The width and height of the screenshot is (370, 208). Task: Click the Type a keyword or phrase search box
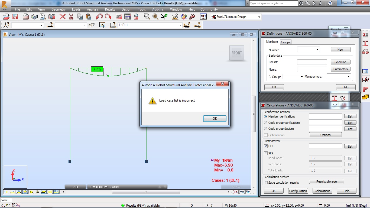click(273, 3)
